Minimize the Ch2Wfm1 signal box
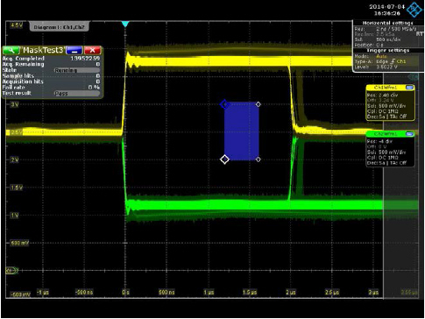Screen dimensions: 425x319 coord(409,134)
